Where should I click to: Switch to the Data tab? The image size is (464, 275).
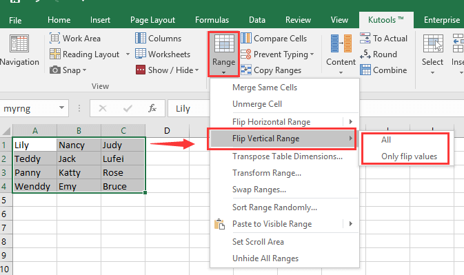(x=257, y=20)
